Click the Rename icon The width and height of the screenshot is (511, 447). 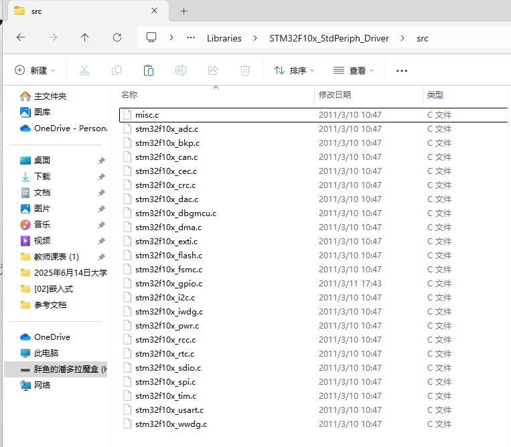(181, 70)
